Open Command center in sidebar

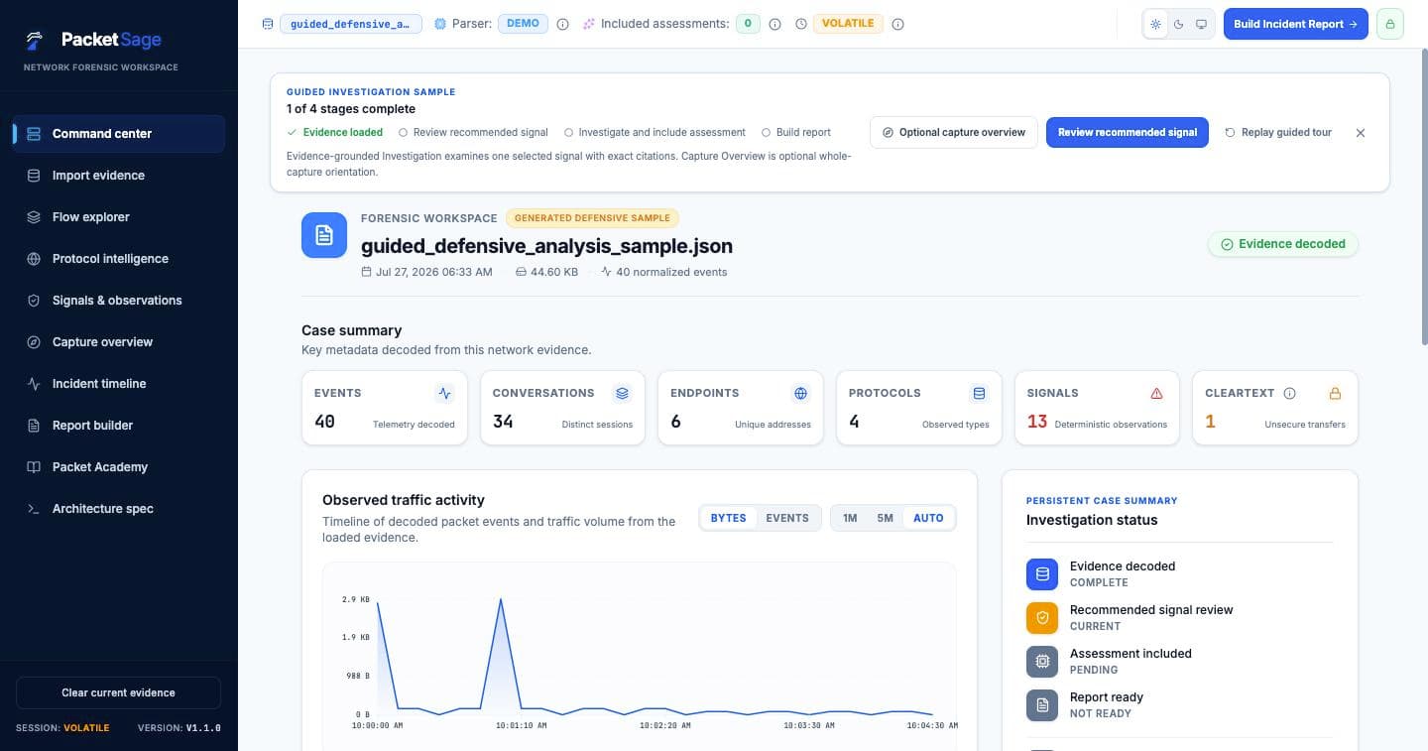tap(119, 134)
